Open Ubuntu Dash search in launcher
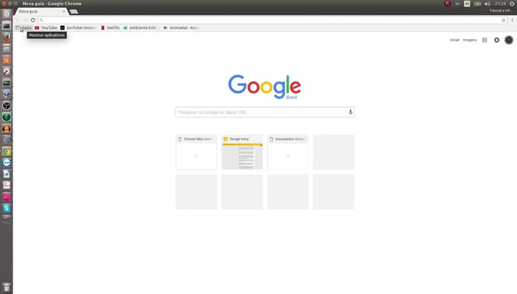This screenshot has width=517, height=294. point(6,14)
